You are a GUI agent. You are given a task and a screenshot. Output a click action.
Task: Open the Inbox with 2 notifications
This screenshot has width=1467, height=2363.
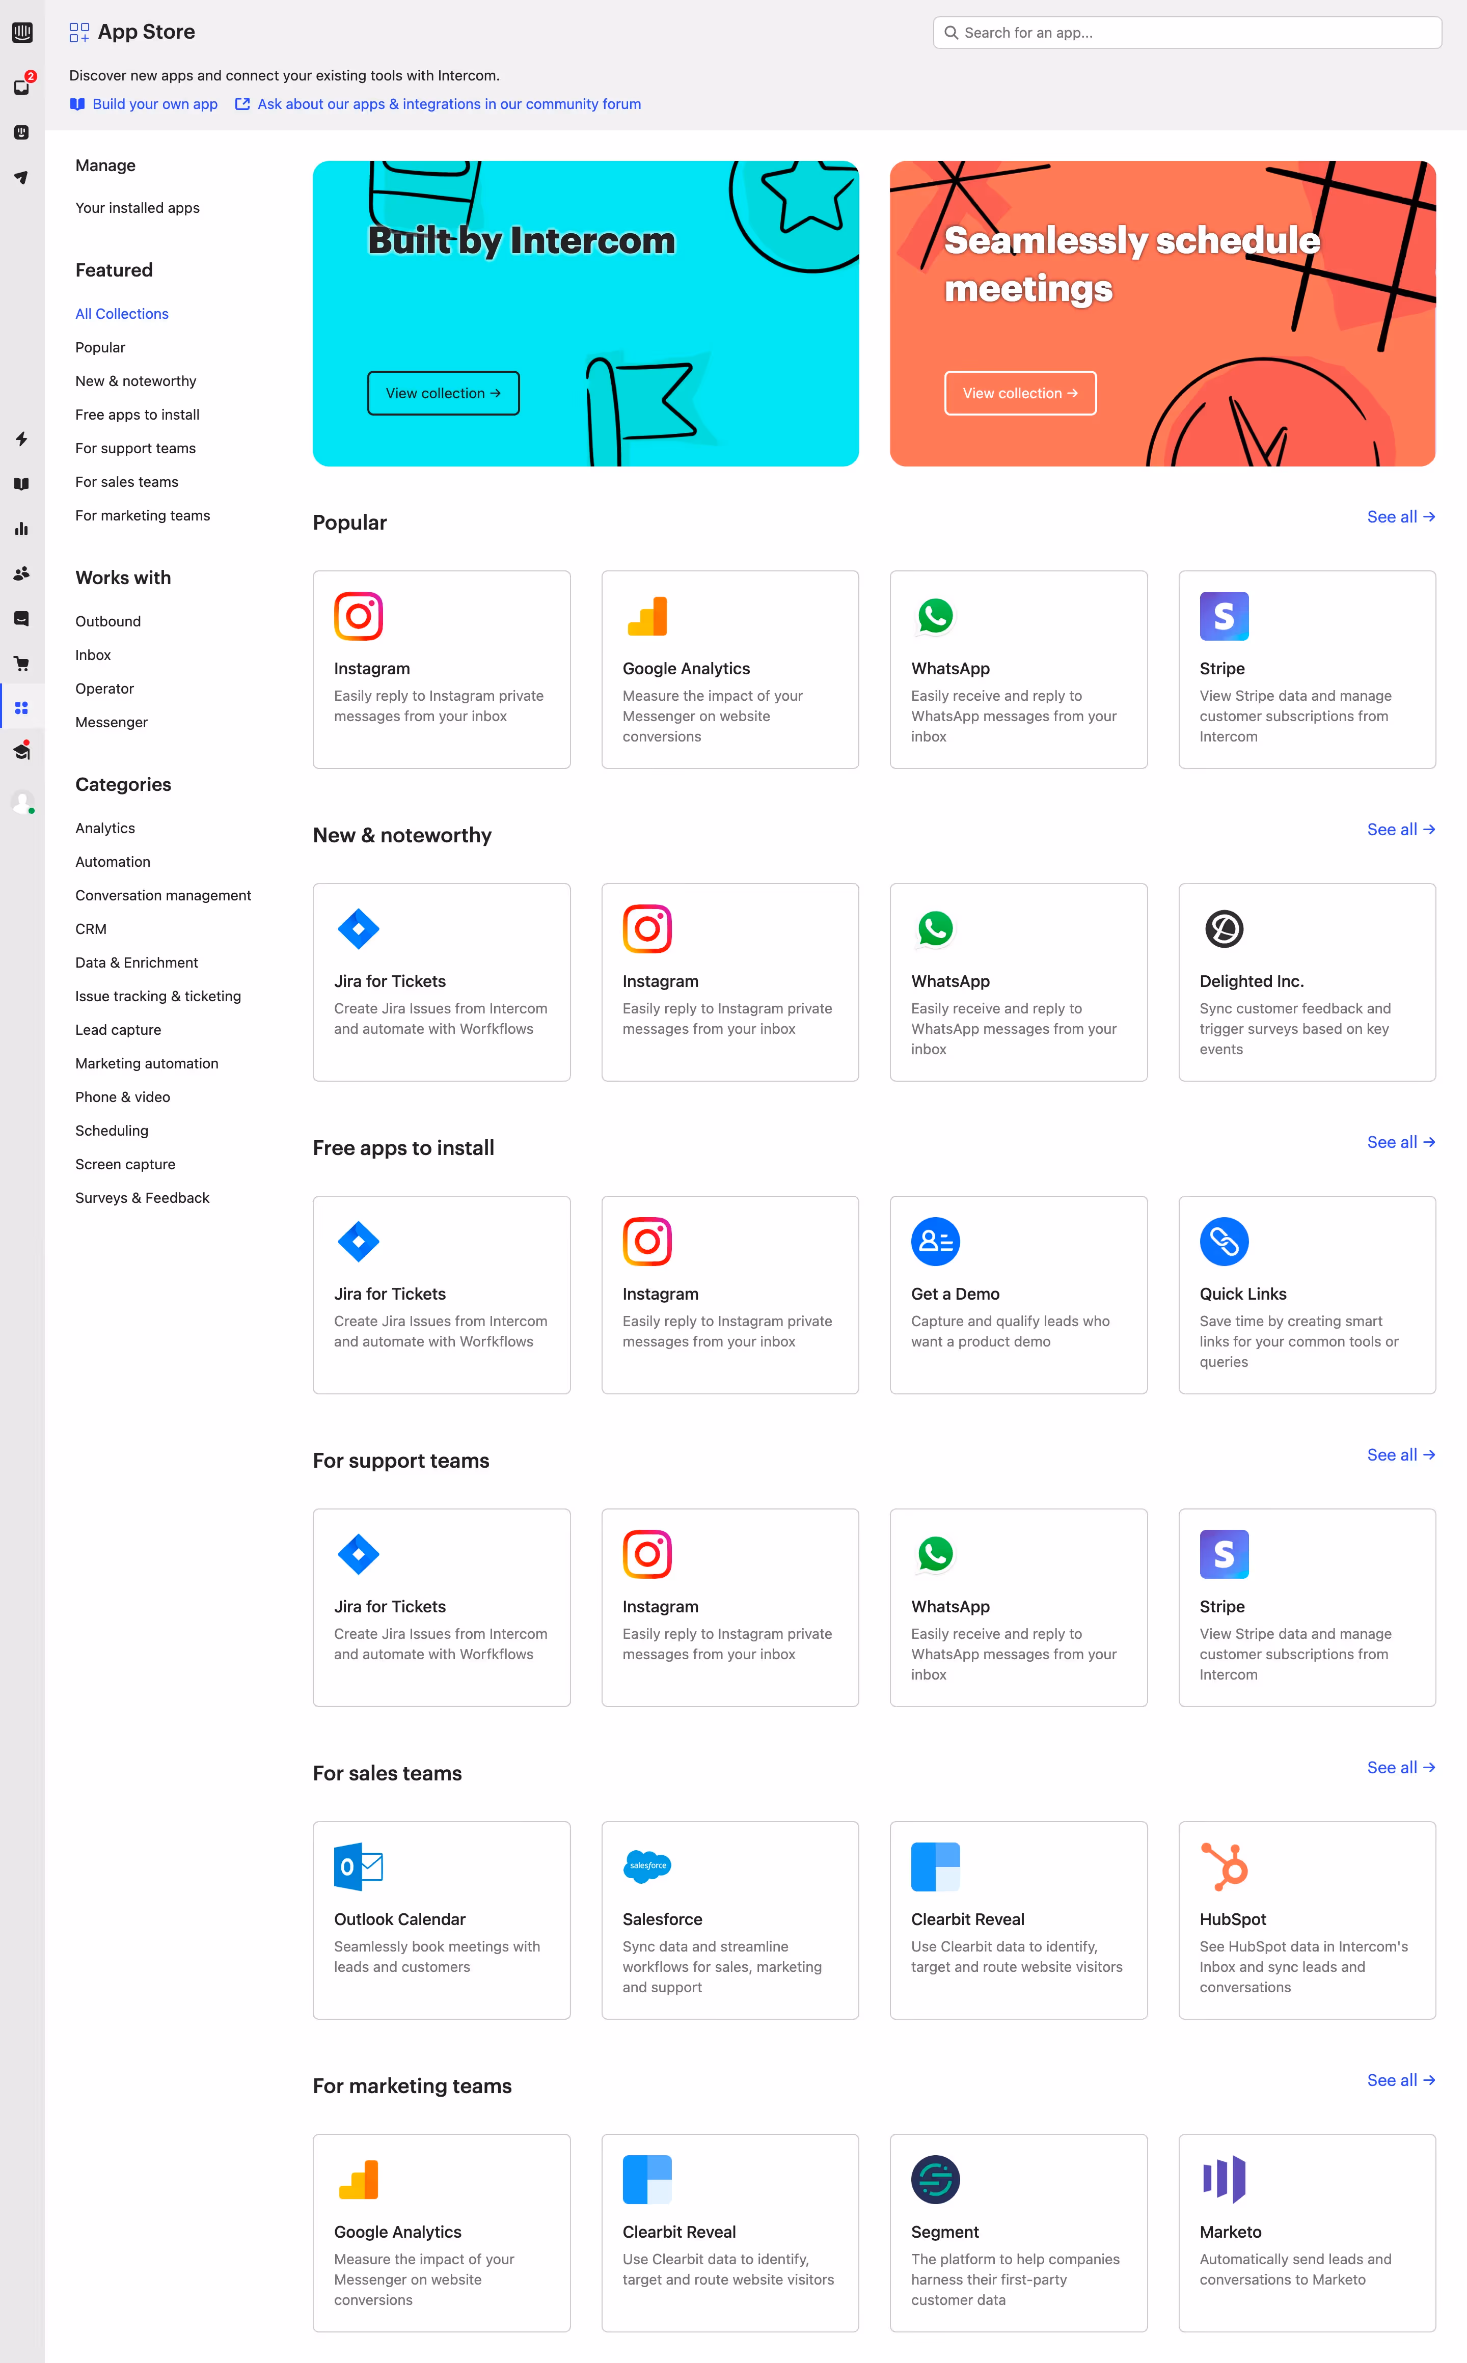pyautogui.click(x=21, y=86)
